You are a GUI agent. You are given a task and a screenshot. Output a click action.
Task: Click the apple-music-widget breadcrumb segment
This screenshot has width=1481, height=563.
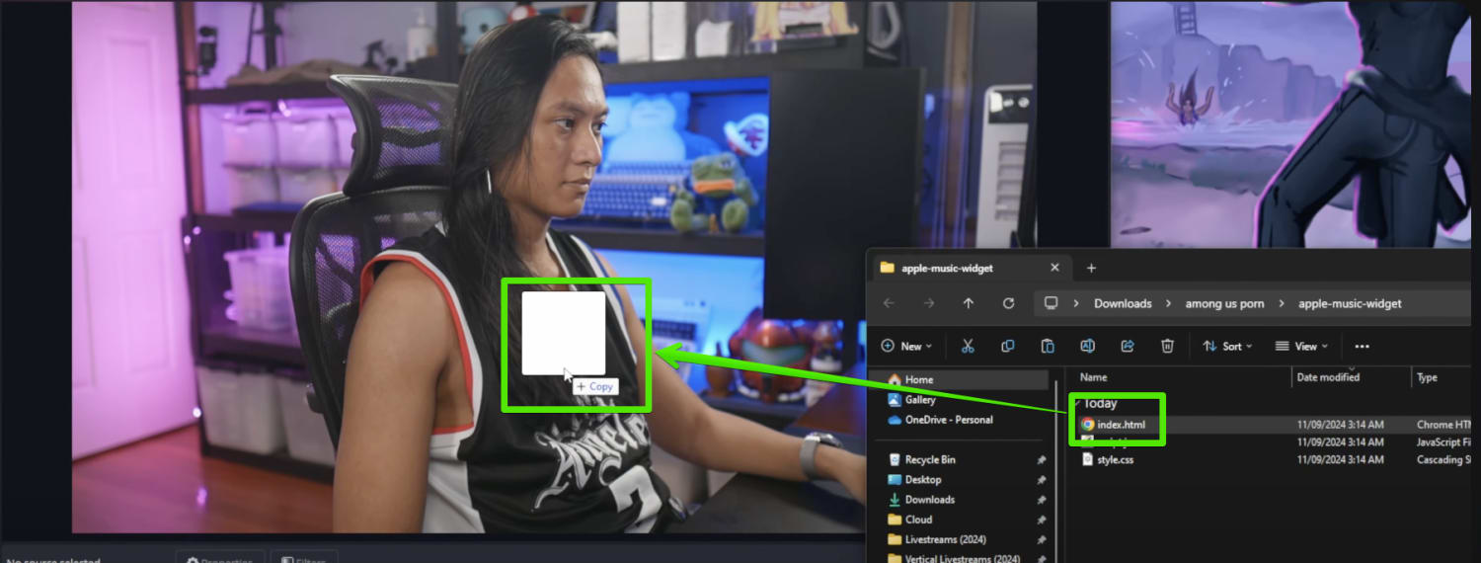coord(1350,303)
